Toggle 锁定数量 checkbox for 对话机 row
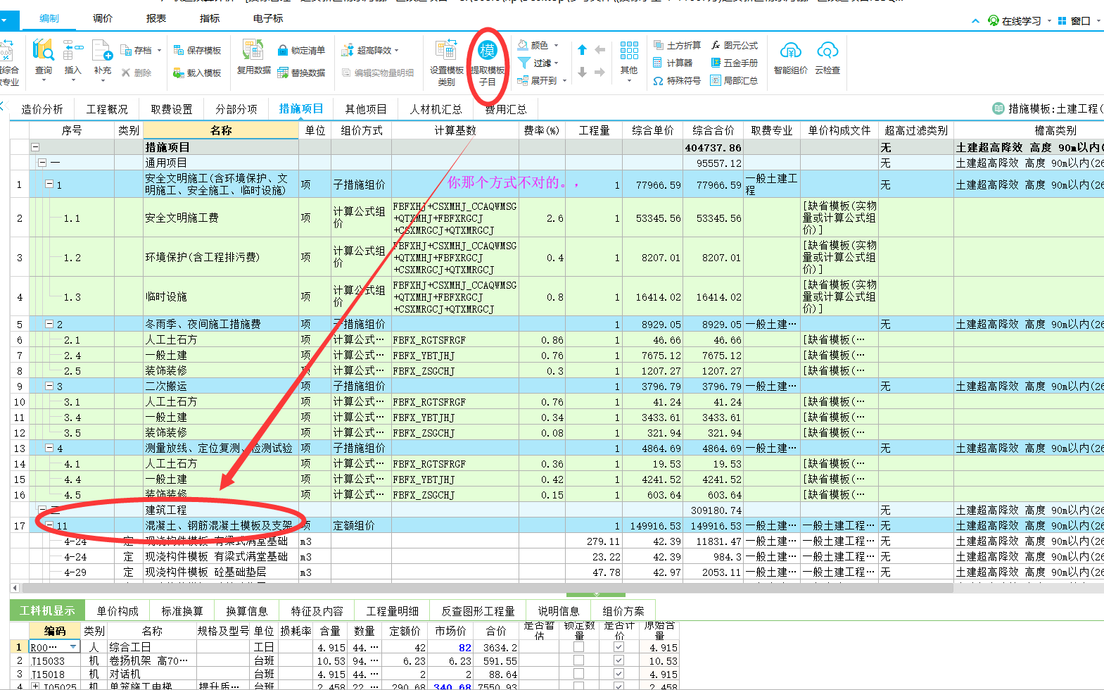Screen dimensions: 1104x690 click(x=578, y=674)
